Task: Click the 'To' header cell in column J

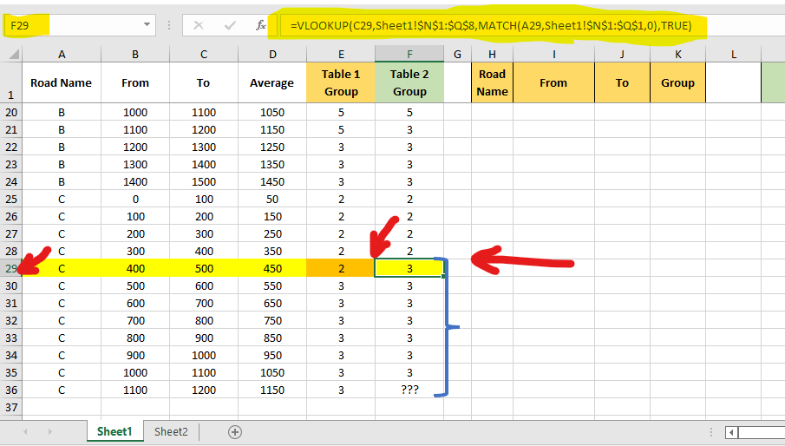Action: point(622,82)
